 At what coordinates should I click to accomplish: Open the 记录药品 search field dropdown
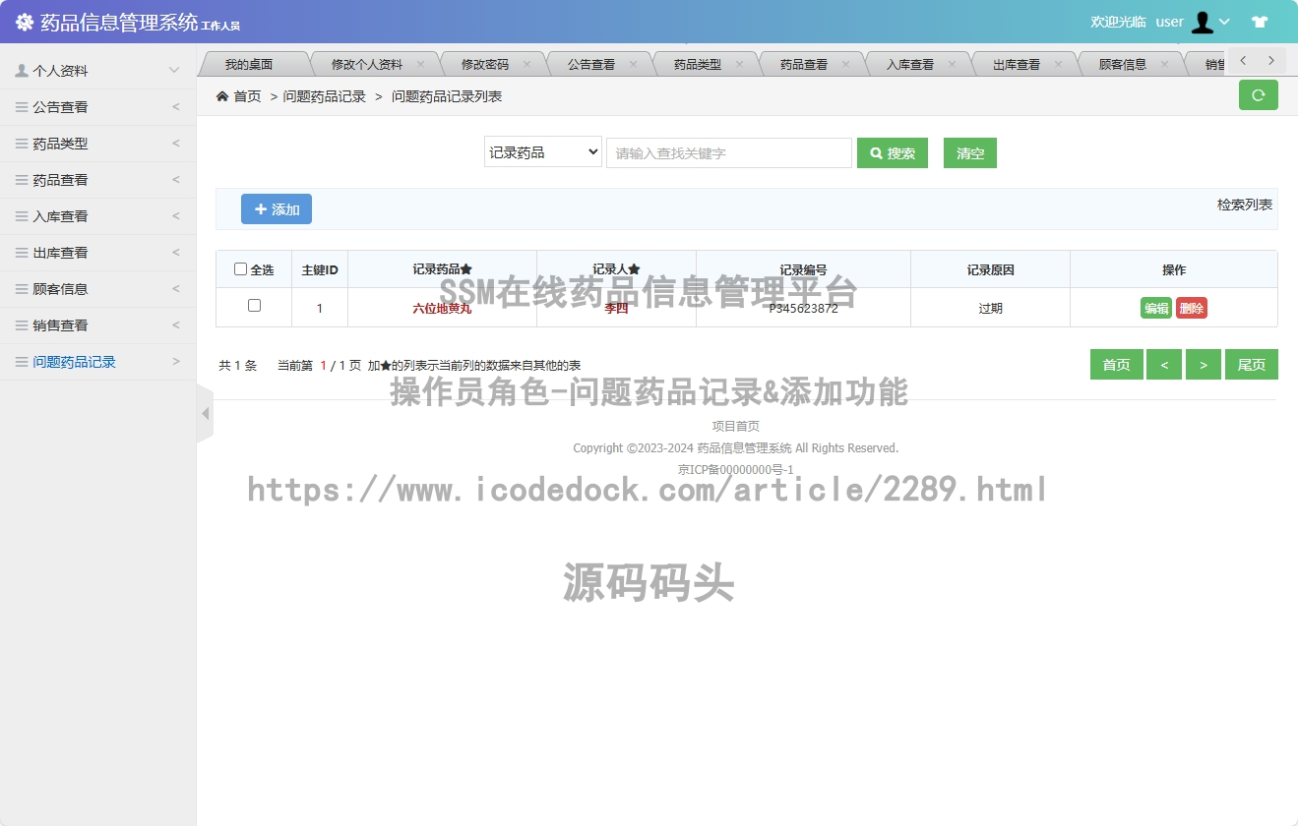[x=543, y=152]
